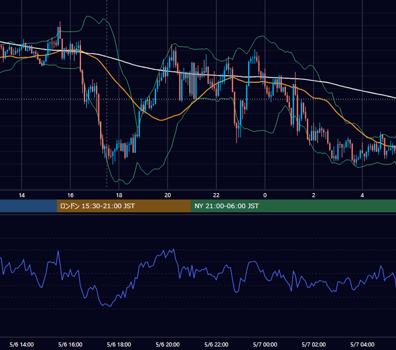Click the 5/6 22:00 date label
This screenshot has width=396, height=350.
(216, 344)
